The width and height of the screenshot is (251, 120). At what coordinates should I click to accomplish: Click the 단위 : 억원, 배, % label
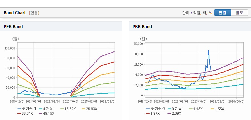click(x=197, y=13)
